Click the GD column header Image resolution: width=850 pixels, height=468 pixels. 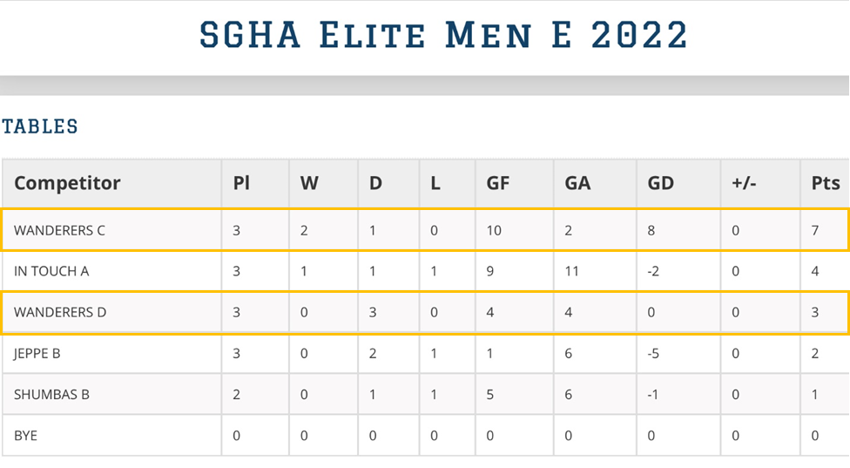pyautogui.click(x=660, y=183)
